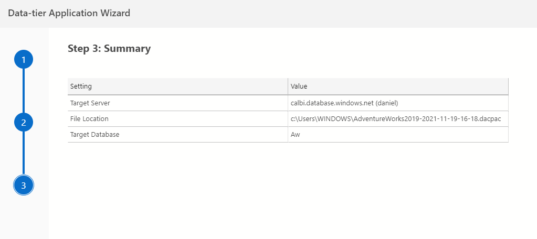Viewport: 537px width, 239px height.
Task: Select the Value column header
Action: point(299,86)
